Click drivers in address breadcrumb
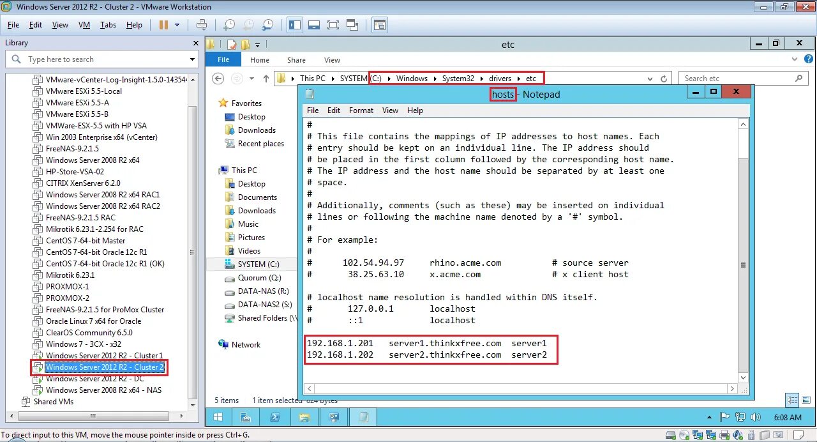Viewport: 817px width, 442px height. [500, 79]
